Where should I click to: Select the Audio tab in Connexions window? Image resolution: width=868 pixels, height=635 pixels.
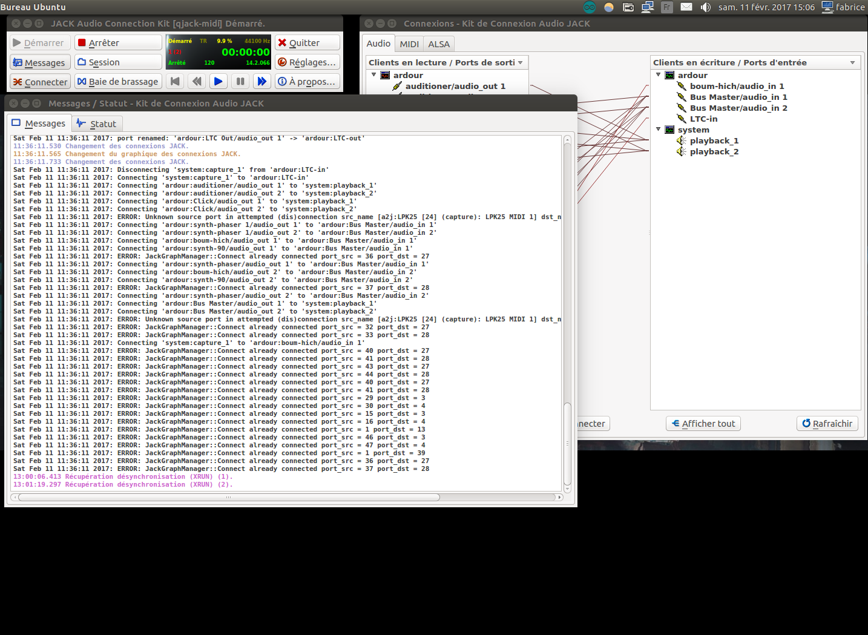point(378,44)
